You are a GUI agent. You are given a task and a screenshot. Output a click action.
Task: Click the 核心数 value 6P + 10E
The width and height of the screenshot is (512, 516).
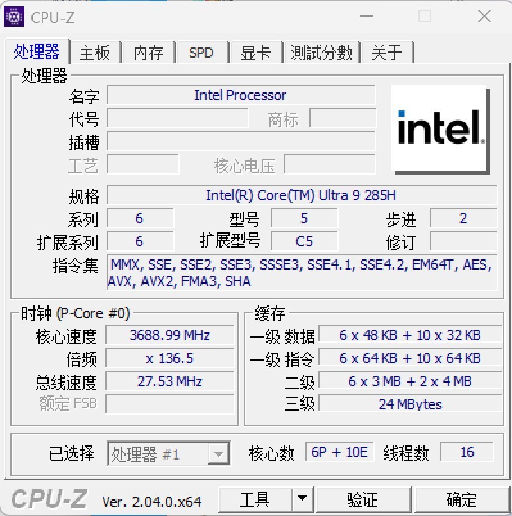(x=339, y=452)
